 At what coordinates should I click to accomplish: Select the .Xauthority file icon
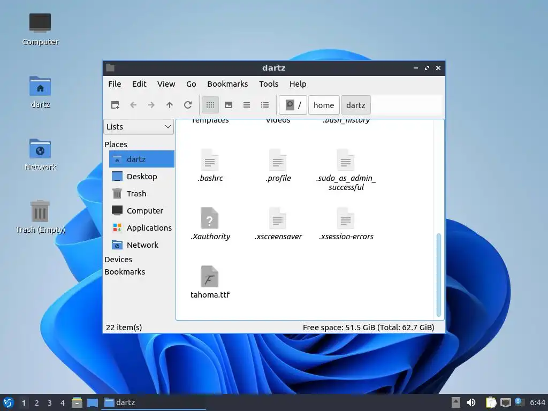(x=210, y=218)
